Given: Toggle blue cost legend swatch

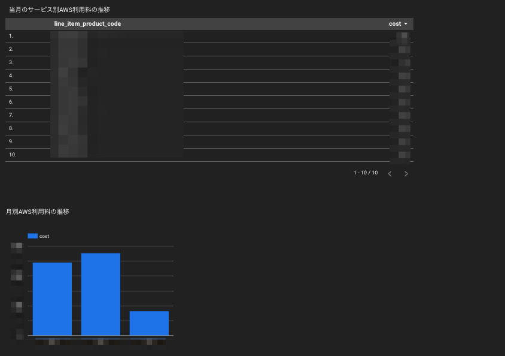Looking at the screenshot, I should coord(32,236).
